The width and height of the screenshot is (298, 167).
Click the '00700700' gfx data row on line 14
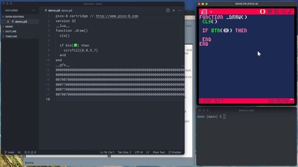[x=120, y=80]
